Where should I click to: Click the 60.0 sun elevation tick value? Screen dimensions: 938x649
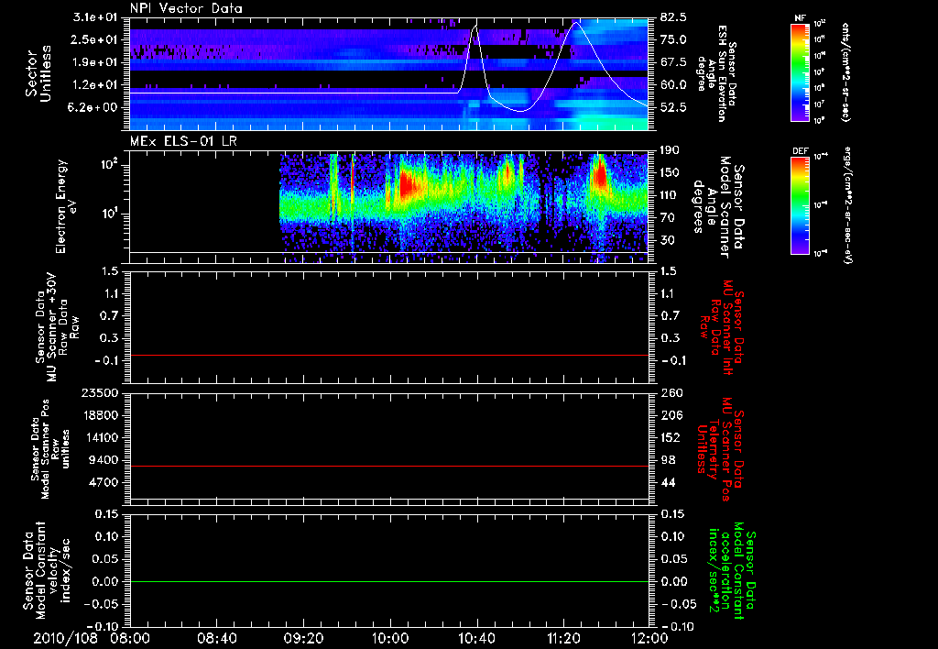click(x=673, y=85)
